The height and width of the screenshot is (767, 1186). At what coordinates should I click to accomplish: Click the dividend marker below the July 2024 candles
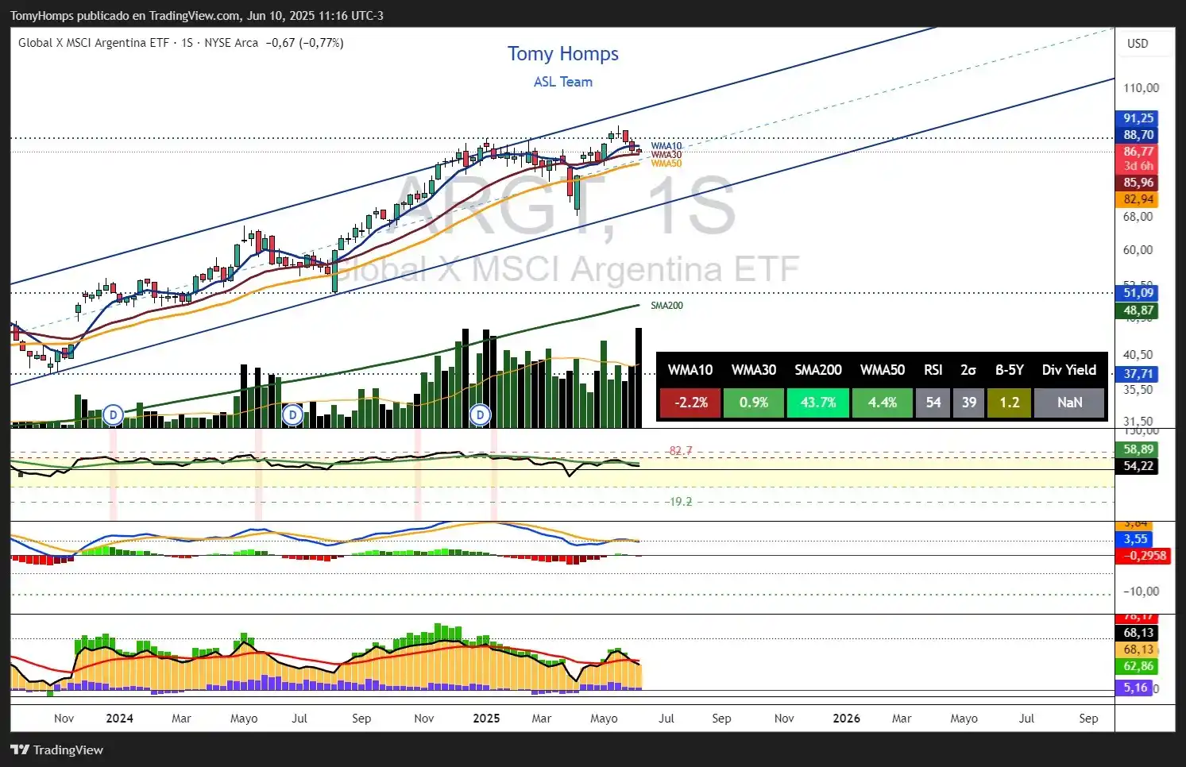click(293, 414)
